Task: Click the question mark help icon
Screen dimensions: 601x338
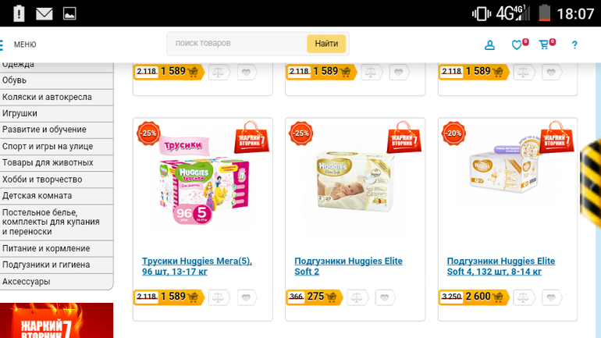Action: (574, 44)
